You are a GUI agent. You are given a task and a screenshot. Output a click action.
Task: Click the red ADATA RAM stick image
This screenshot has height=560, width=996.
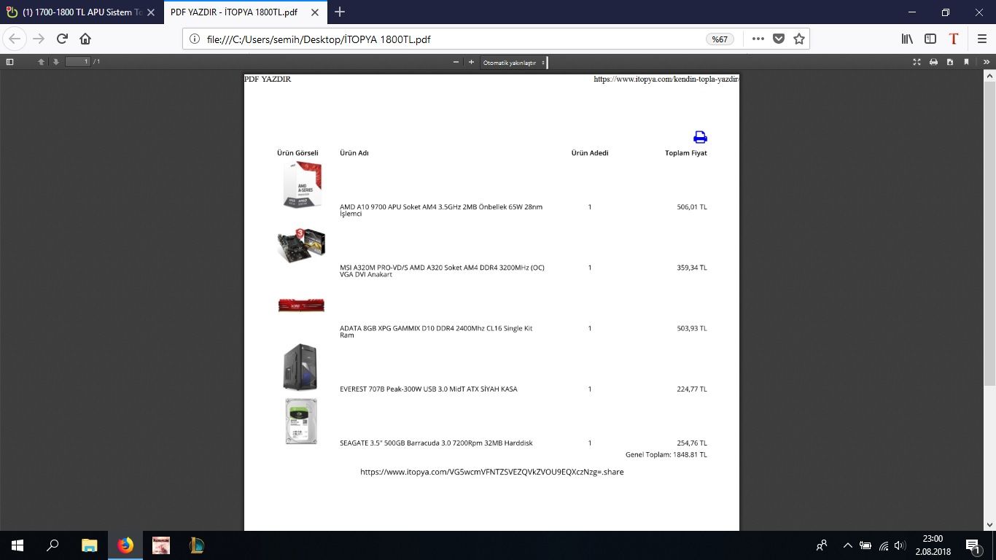pyautogui.click(x=301, y=305)
